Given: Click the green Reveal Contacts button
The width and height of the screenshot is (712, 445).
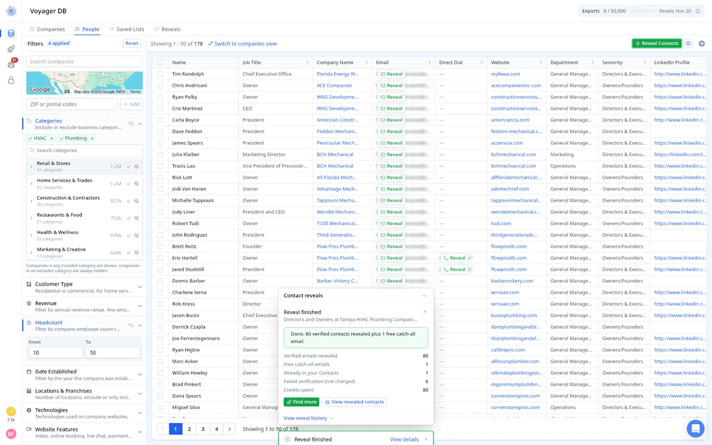Looking at the screenshot, I should pyautogui.click(x=657, y=43).
